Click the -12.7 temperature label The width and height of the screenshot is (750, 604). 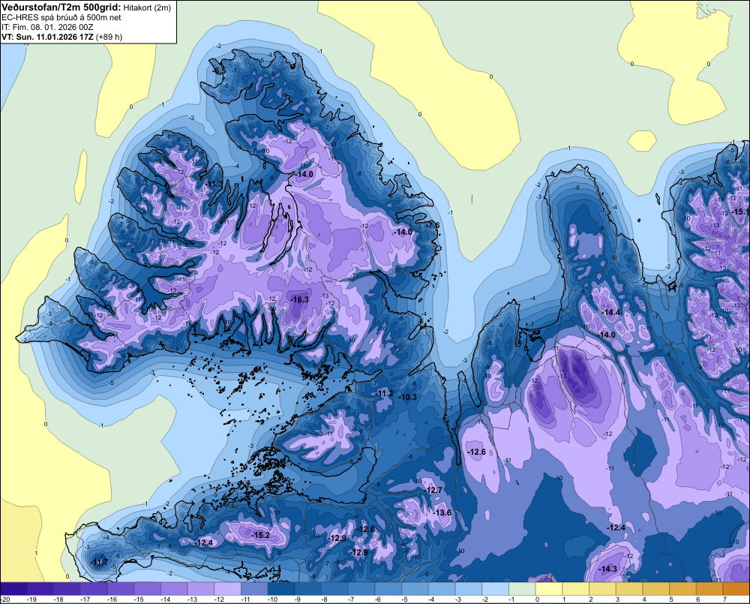pos(433,490)
